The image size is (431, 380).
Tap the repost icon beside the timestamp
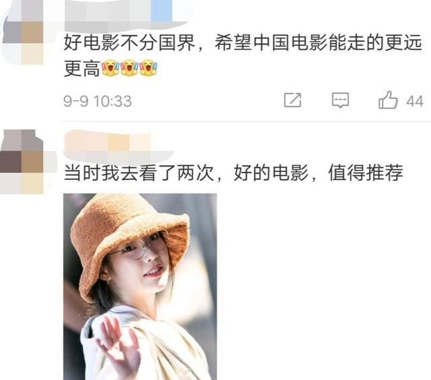pos(292,100)
